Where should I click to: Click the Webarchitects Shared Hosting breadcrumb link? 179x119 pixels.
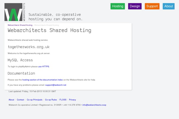coord(20,25)
